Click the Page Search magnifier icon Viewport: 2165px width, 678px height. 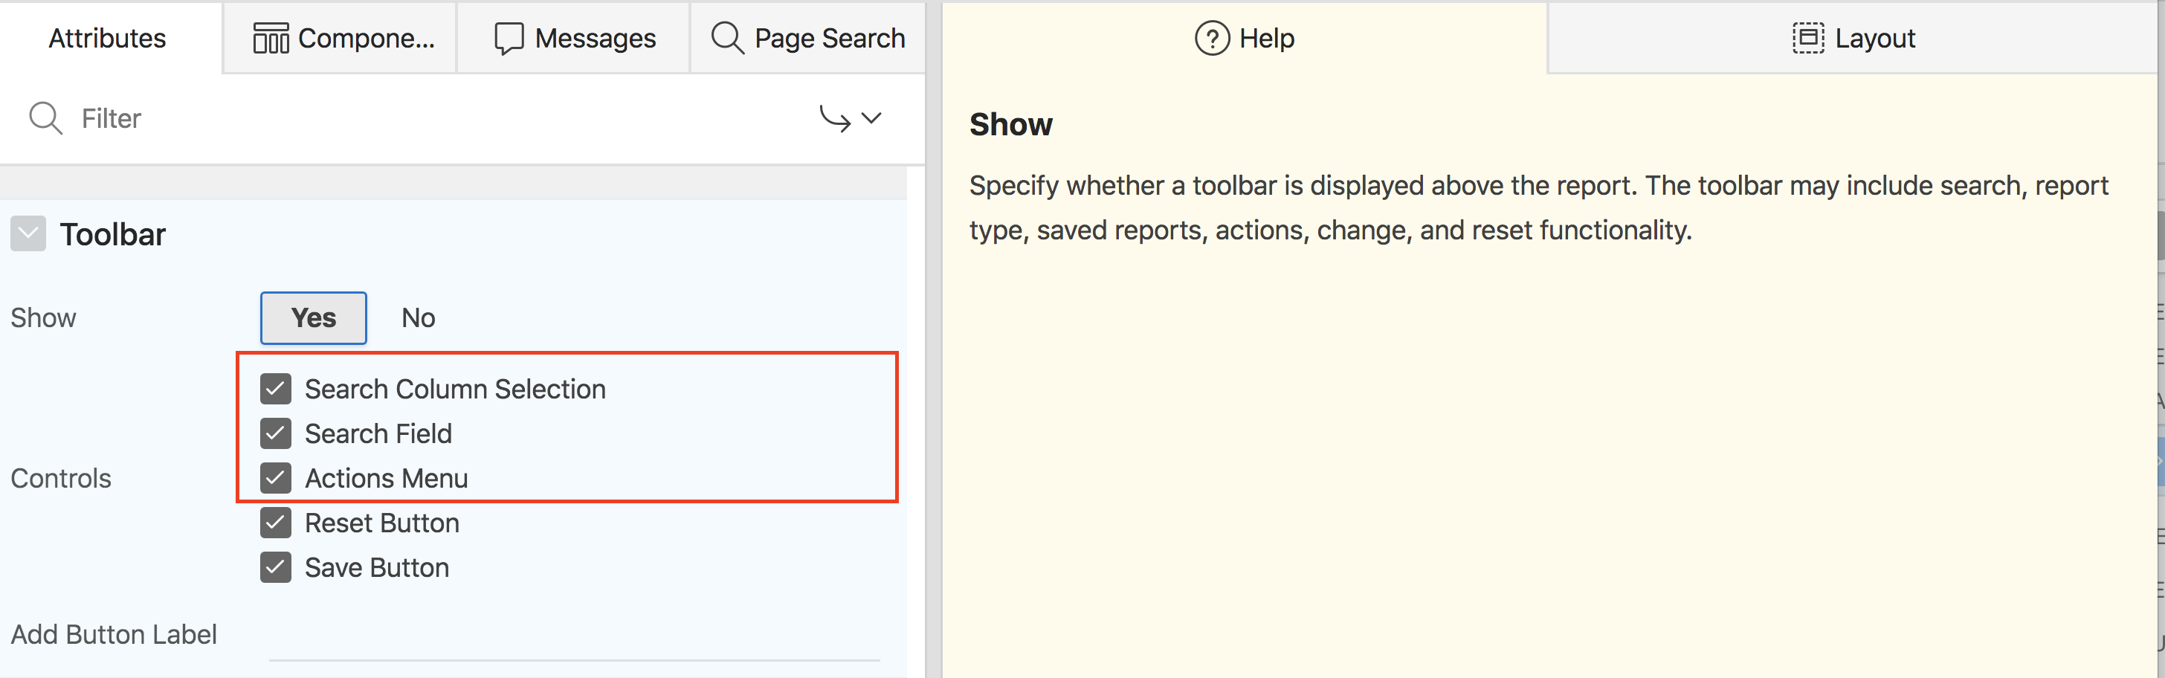[x=727, y=39]
